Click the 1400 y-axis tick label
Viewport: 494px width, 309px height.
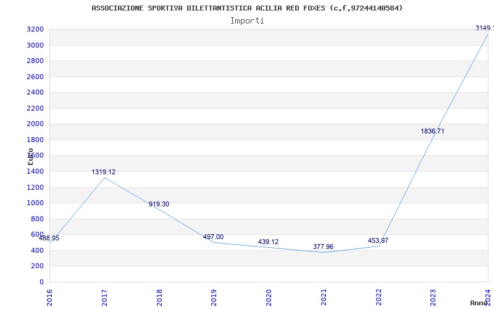[x=35, y=172]
